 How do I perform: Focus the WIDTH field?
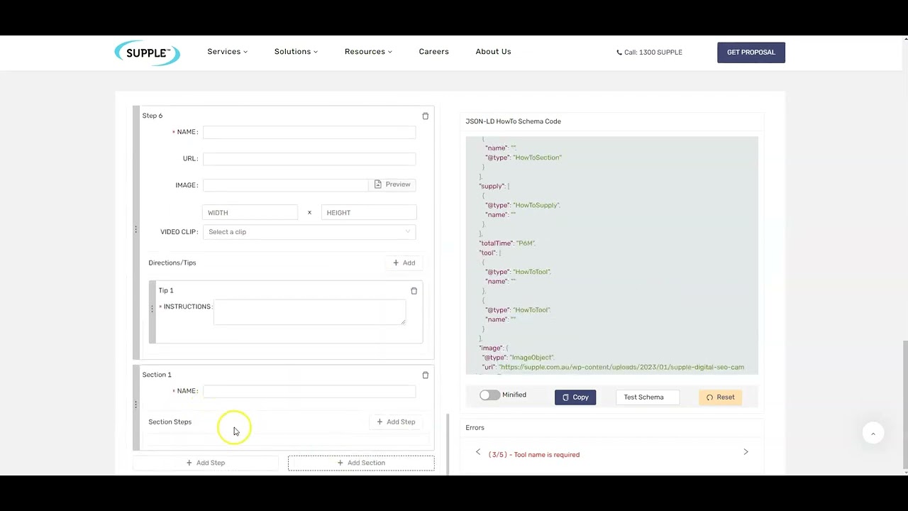tap(250, 213)
